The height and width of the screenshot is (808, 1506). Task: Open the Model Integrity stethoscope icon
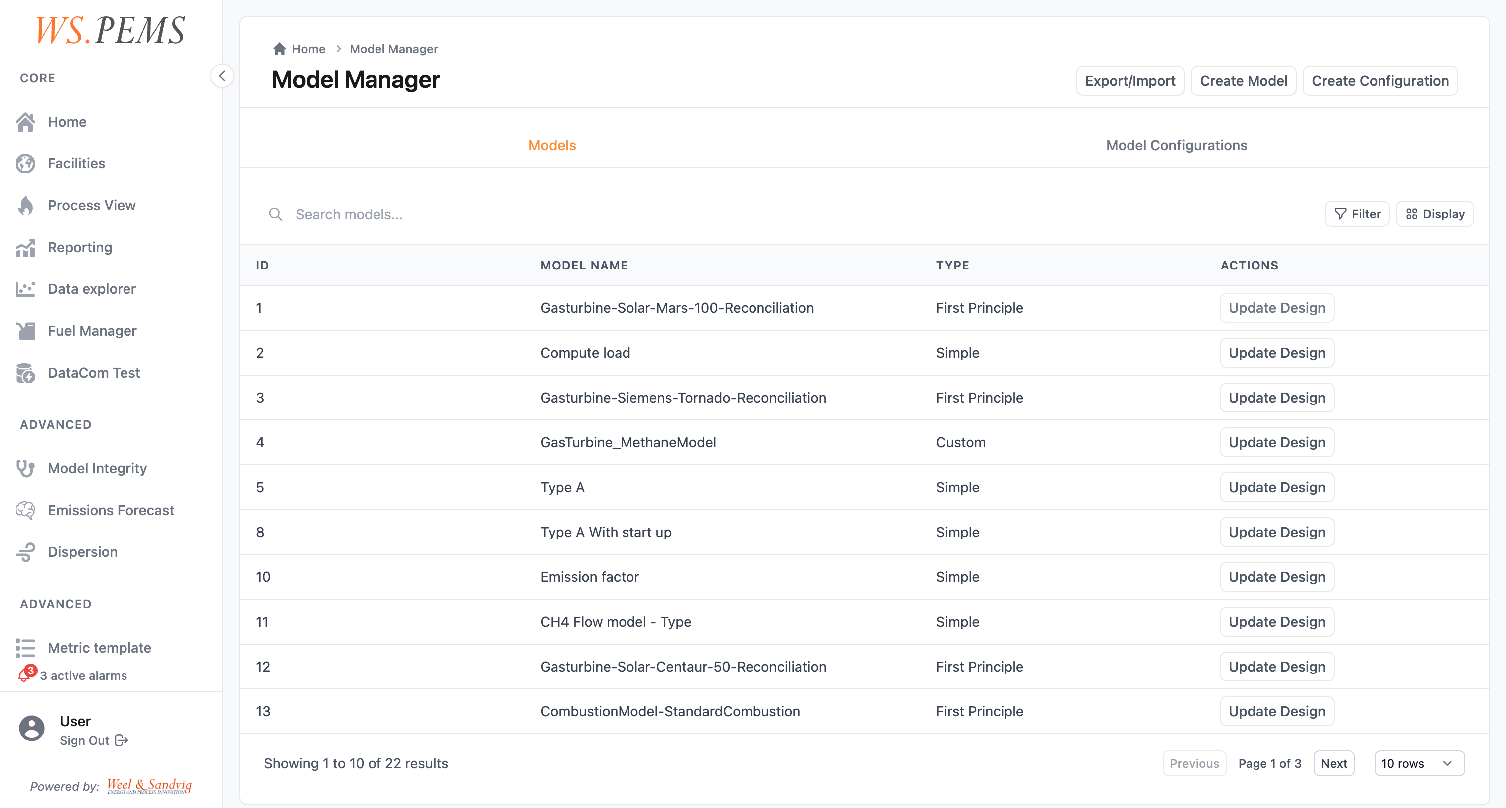[x=26, y=468]
